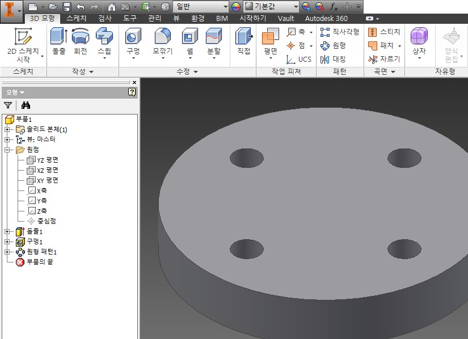The image size is (468, 339).
Task: Select the Split (분할) tool
Action: 214,43
